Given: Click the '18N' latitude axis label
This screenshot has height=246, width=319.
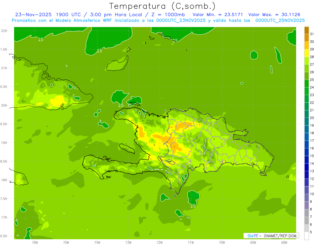Looking at the screenshot, I should [4, 180].
